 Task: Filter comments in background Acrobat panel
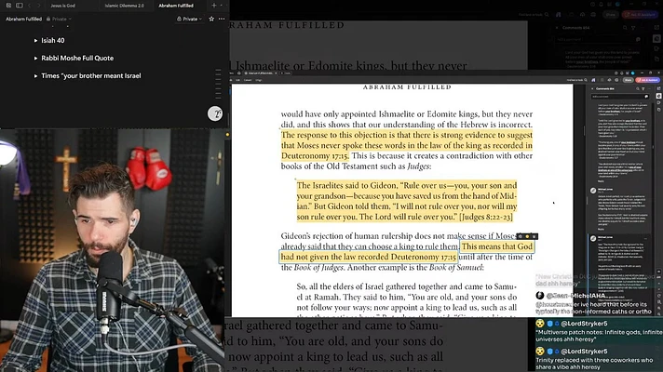(x=633, y=28)
